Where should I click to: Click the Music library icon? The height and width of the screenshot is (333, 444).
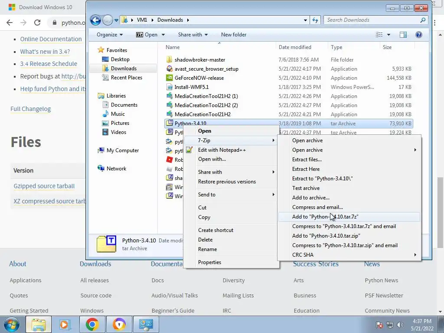105,114
